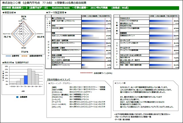Click the 全国合格者平均 legend entry

coord(32,56)
